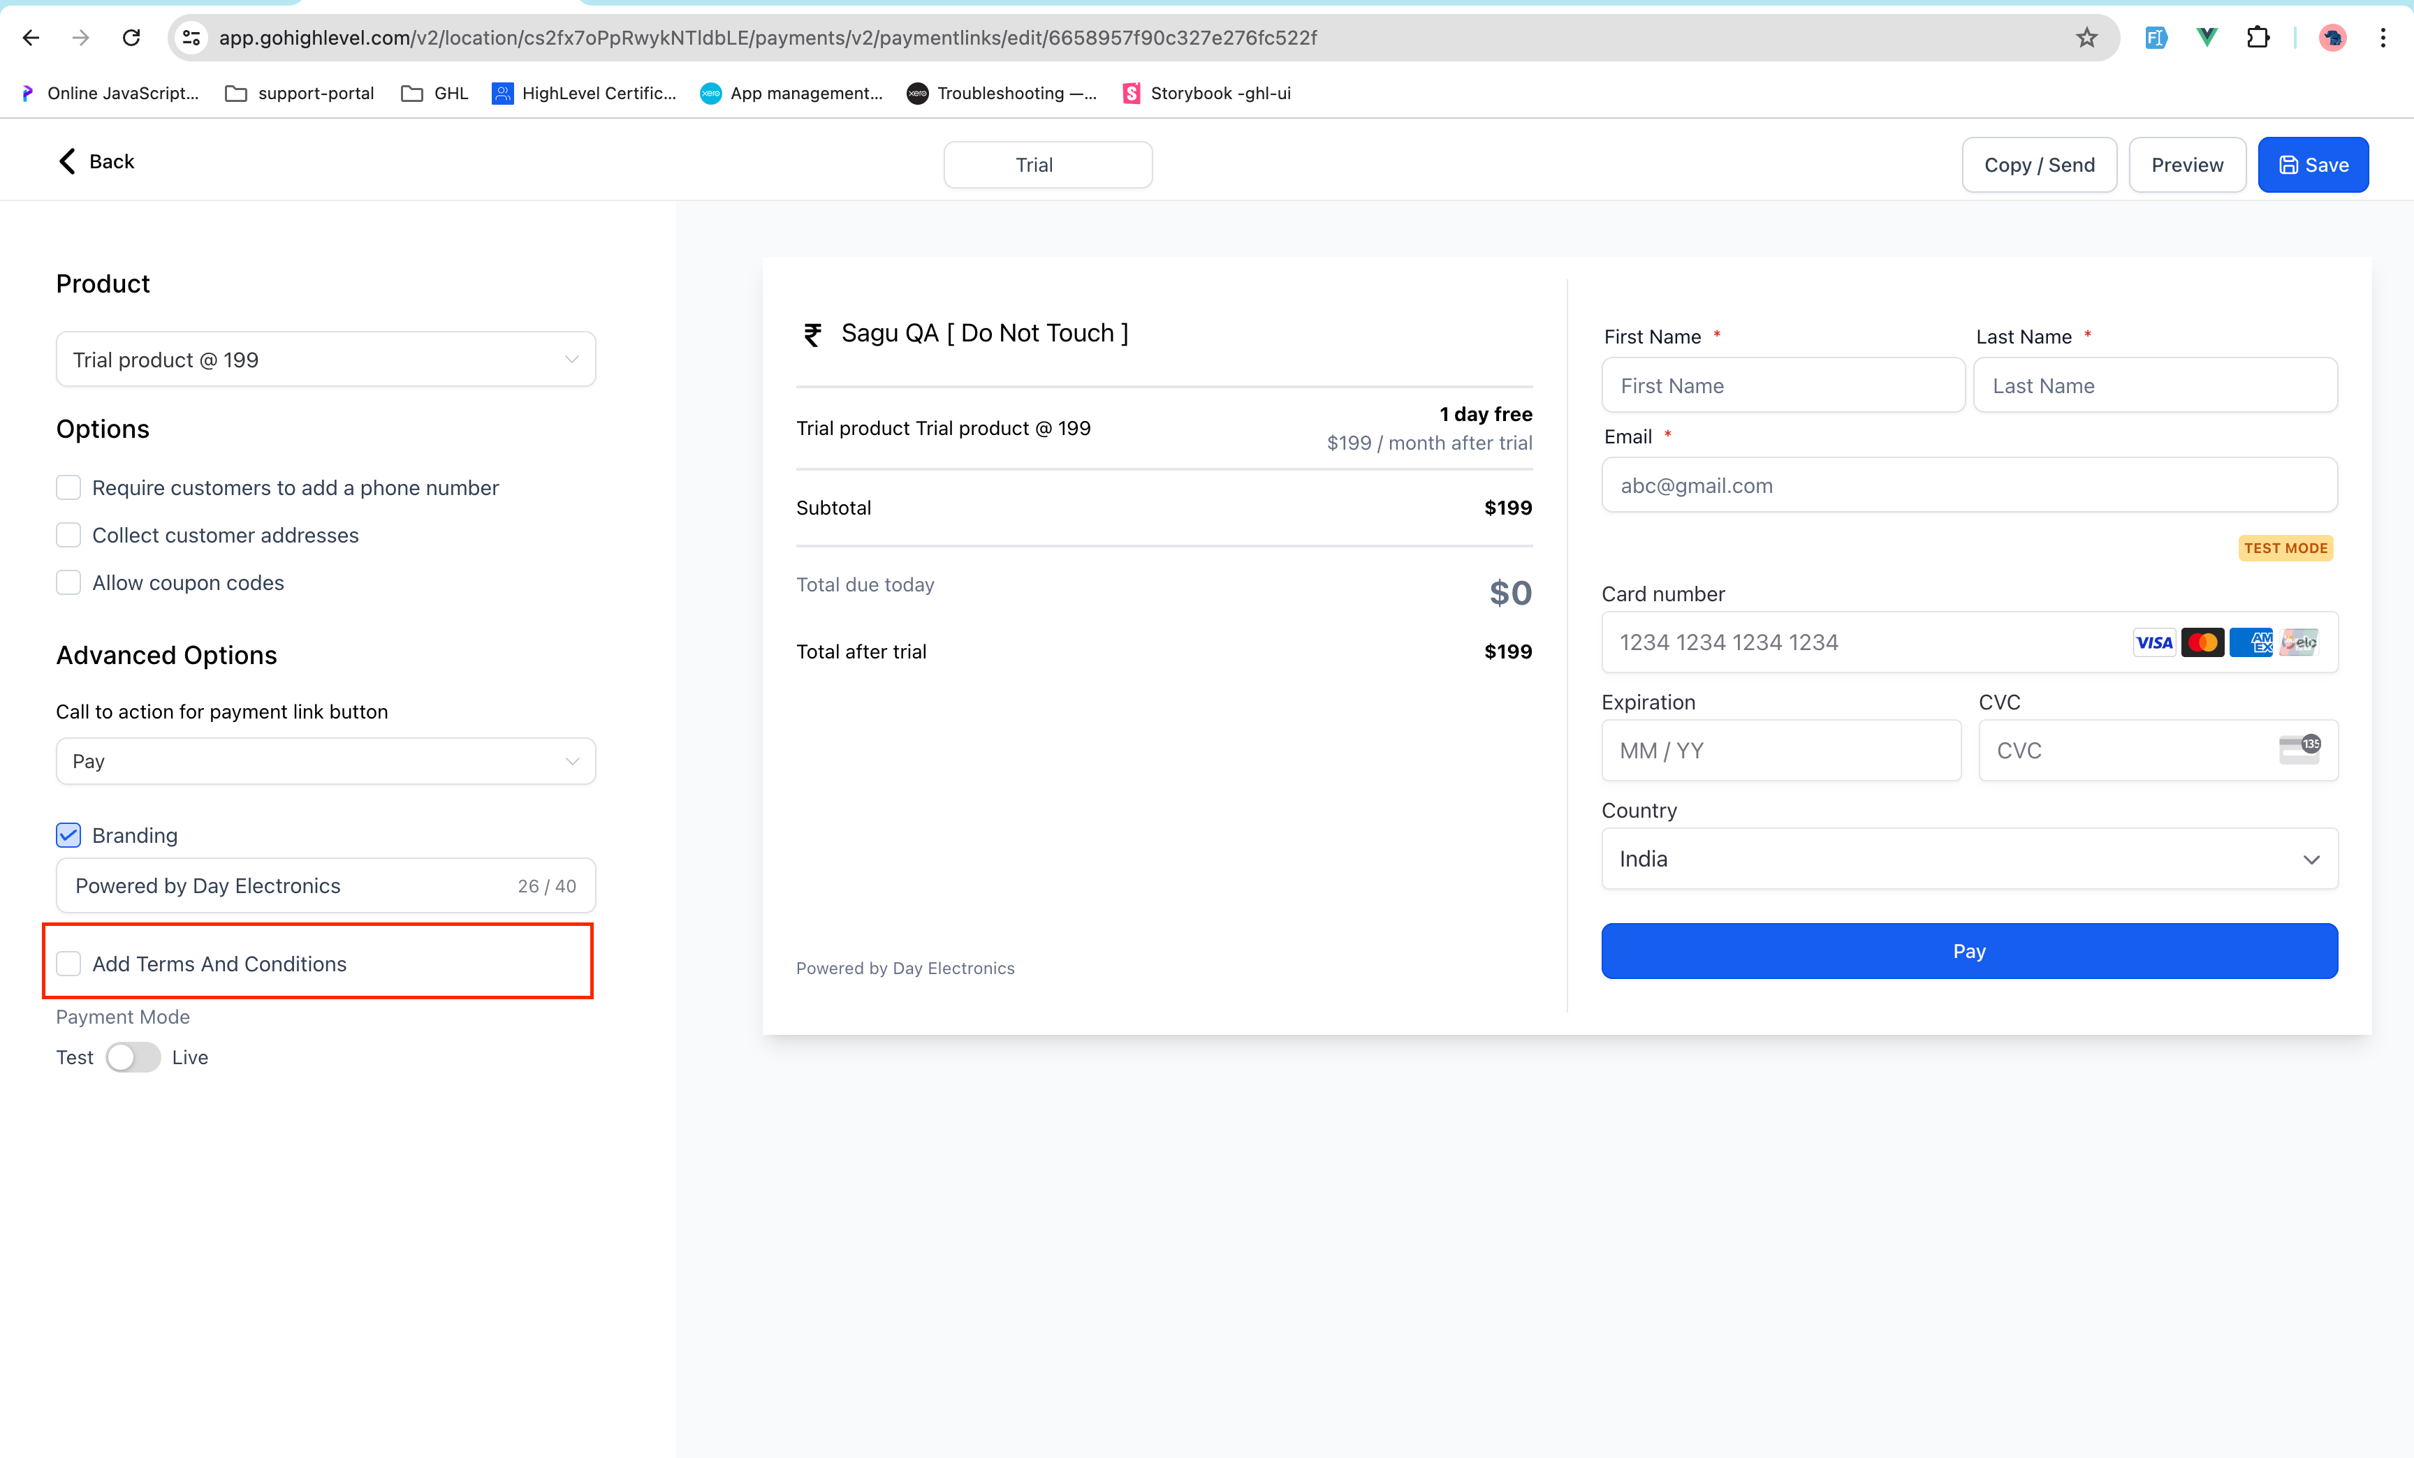Click the puzzle piece extensions icon
This screenshot has width=2414, height=1458.
click(x=2259, y=36)
